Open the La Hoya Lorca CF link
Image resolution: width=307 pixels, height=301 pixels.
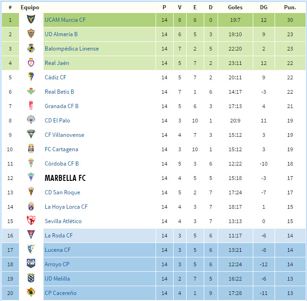66,207
